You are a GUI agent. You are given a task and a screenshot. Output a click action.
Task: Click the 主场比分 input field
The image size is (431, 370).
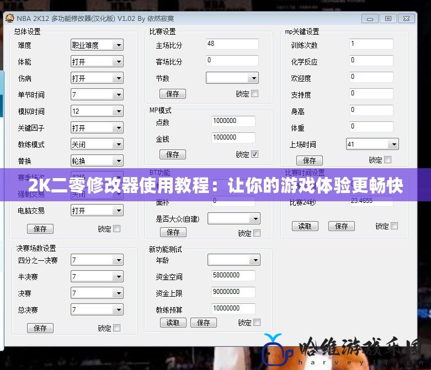coord(232,44)
